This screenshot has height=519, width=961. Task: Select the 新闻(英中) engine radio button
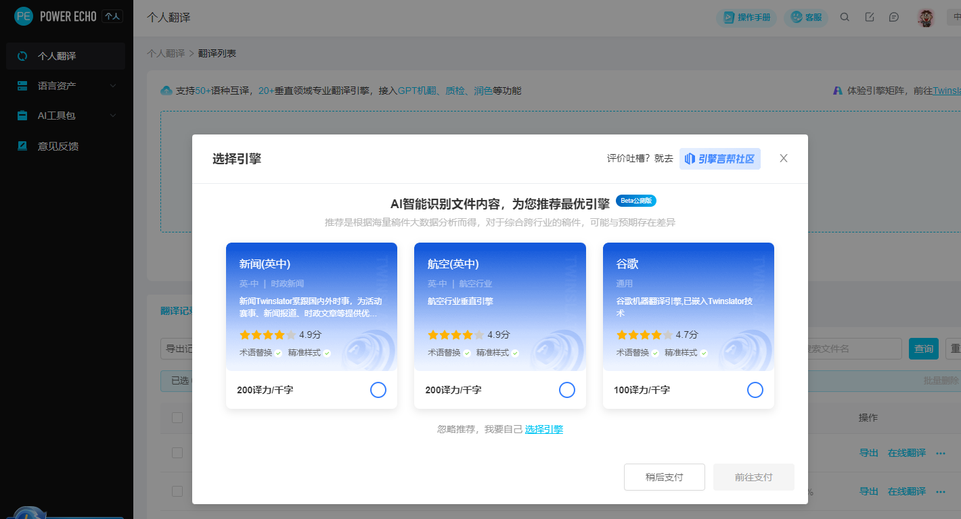click(378, 390)
